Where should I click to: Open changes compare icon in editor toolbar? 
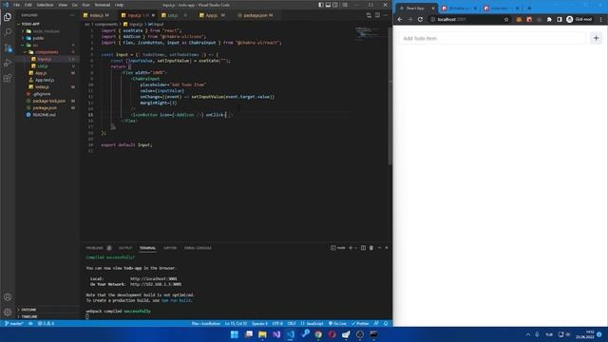pyautogui.click(x=369, y=15)
